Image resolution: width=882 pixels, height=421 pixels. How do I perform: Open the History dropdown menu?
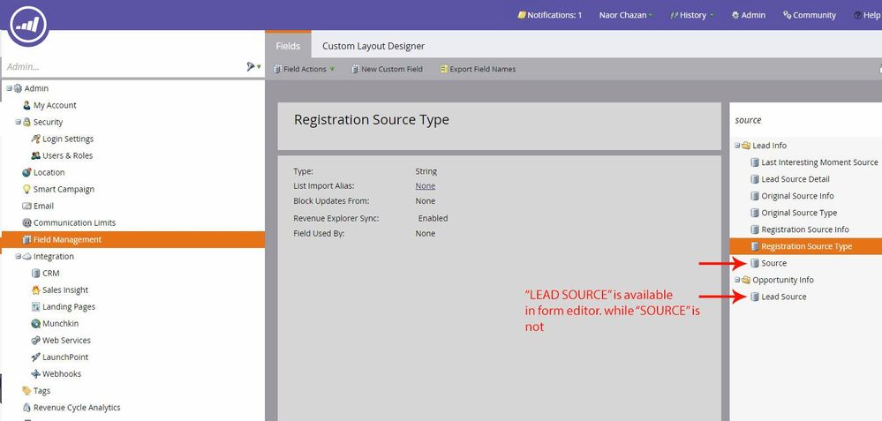[x=691, y=15]
